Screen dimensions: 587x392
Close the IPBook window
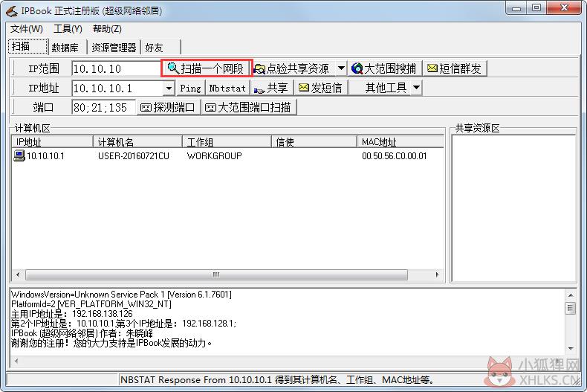pyautogui.click(x=564, y=7)
